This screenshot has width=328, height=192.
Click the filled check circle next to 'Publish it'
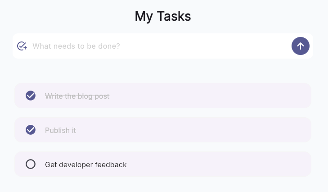[x=31, y=130]
